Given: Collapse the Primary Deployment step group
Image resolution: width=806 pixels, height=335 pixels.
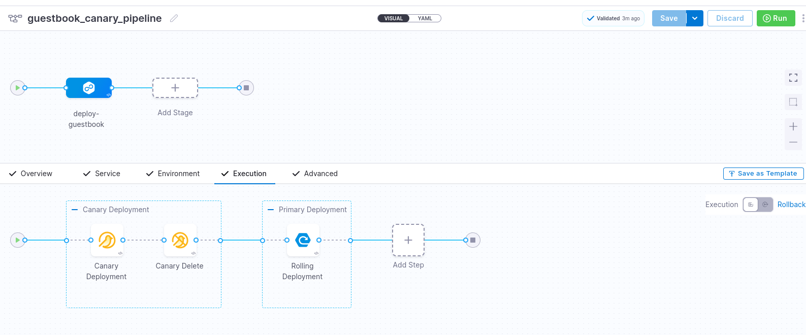Looking at the screenshot, I should 271,210.
